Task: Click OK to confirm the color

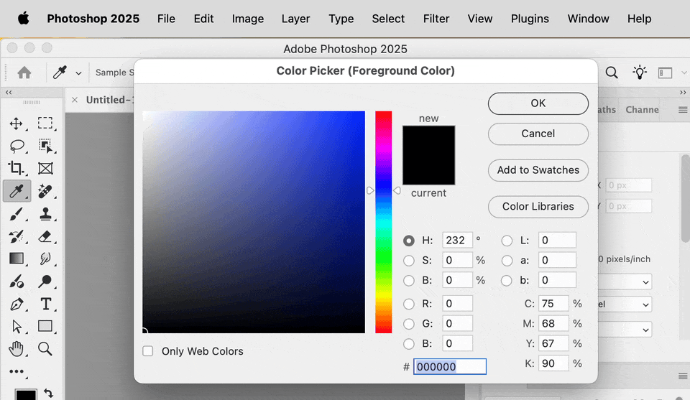Action: click(x=538, y=103)
